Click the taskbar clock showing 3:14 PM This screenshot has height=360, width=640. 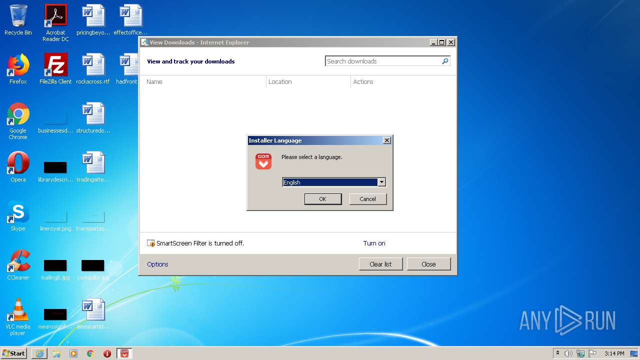[x=614, y=353]
